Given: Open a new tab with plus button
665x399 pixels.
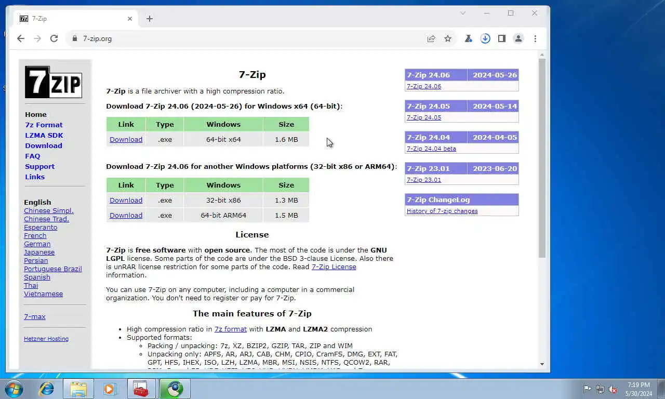Looking at the screenshot, I should [150, 19].
